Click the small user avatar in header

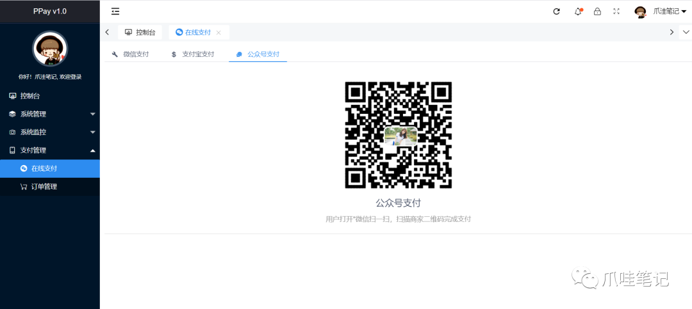(640, 12)
